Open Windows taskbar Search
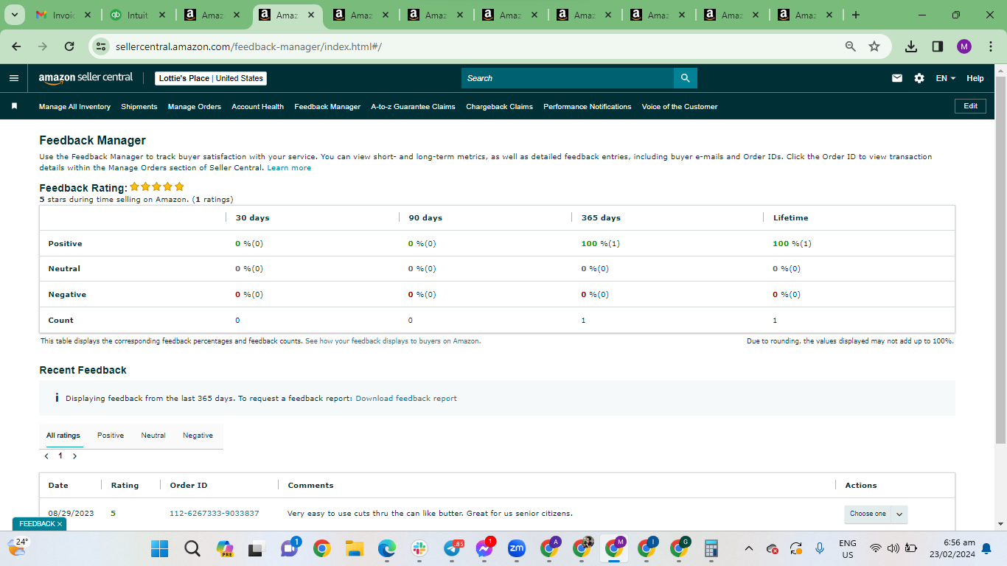 192,548
